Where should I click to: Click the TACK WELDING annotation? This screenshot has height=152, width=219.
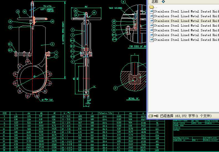click(115, 8)
